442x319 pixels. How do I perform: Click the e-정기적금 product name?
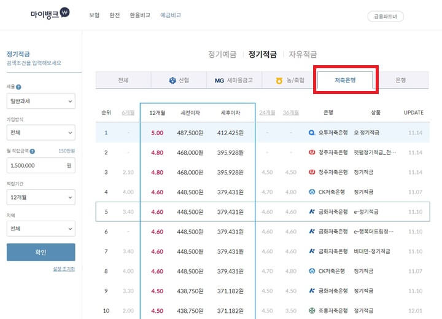click(366, 211)
